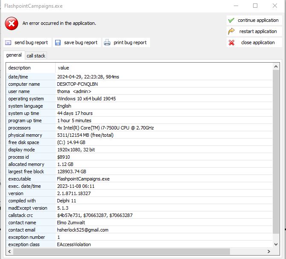Select process id value $8910

pyautogui.click(x=63, y=157)
